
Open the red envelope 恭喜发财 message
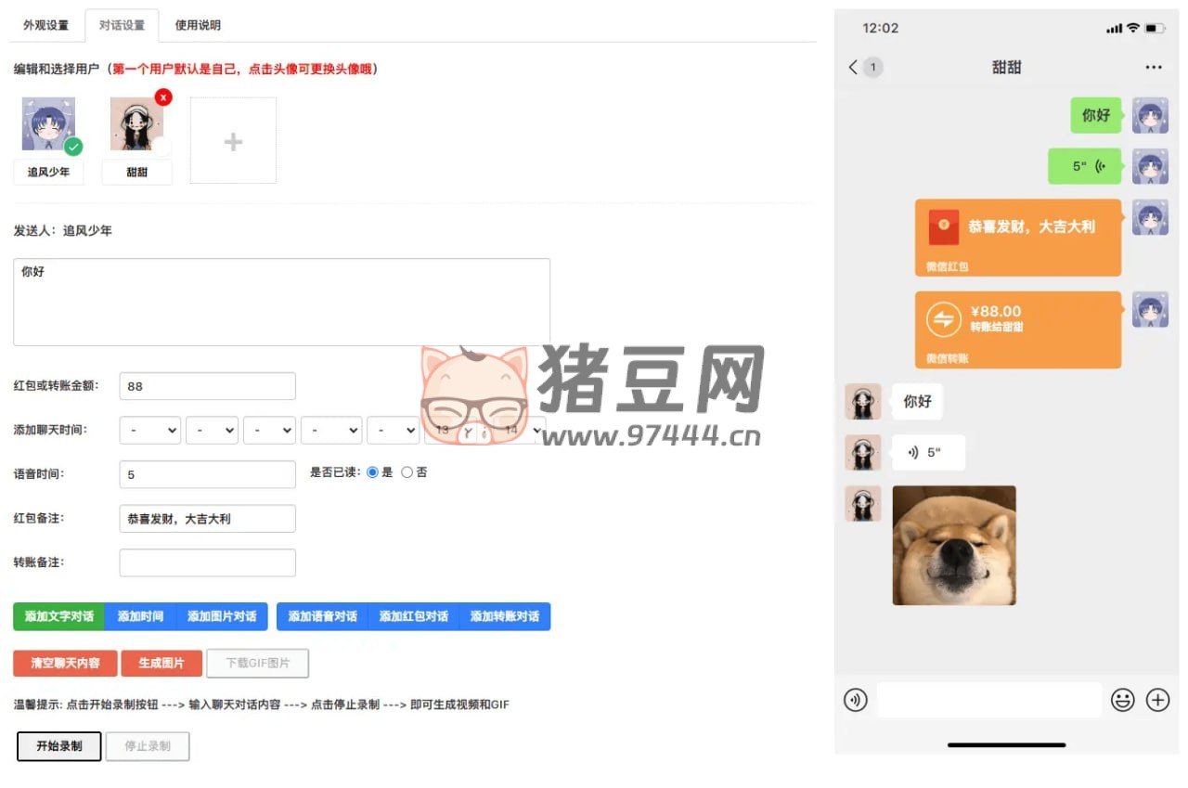point(1017,237)
